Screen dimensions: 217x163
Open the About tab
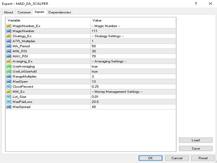point(8,12)
